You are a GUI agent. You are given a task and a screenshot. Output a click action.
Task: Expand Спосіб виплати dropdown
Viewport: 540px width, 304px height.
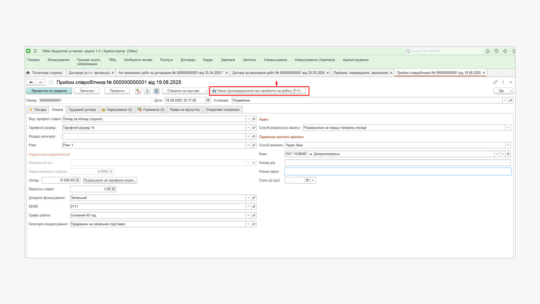(x=508, y=145)
